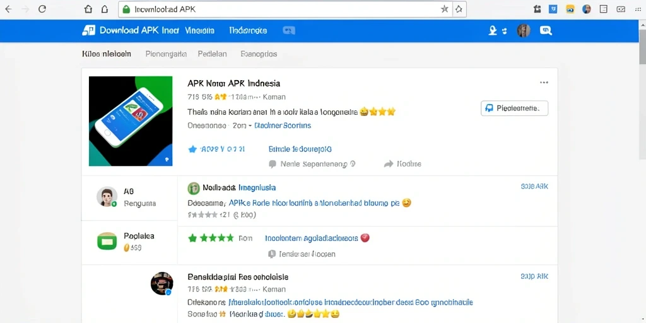Click the blue square extension icon
This screenshot has width=646, height=323.
click(x=553, y=9)
